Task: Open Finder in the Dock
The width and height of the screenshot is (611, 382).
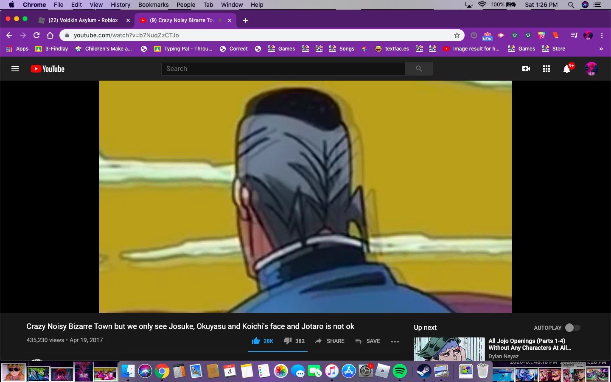Action: coord(128,371)
